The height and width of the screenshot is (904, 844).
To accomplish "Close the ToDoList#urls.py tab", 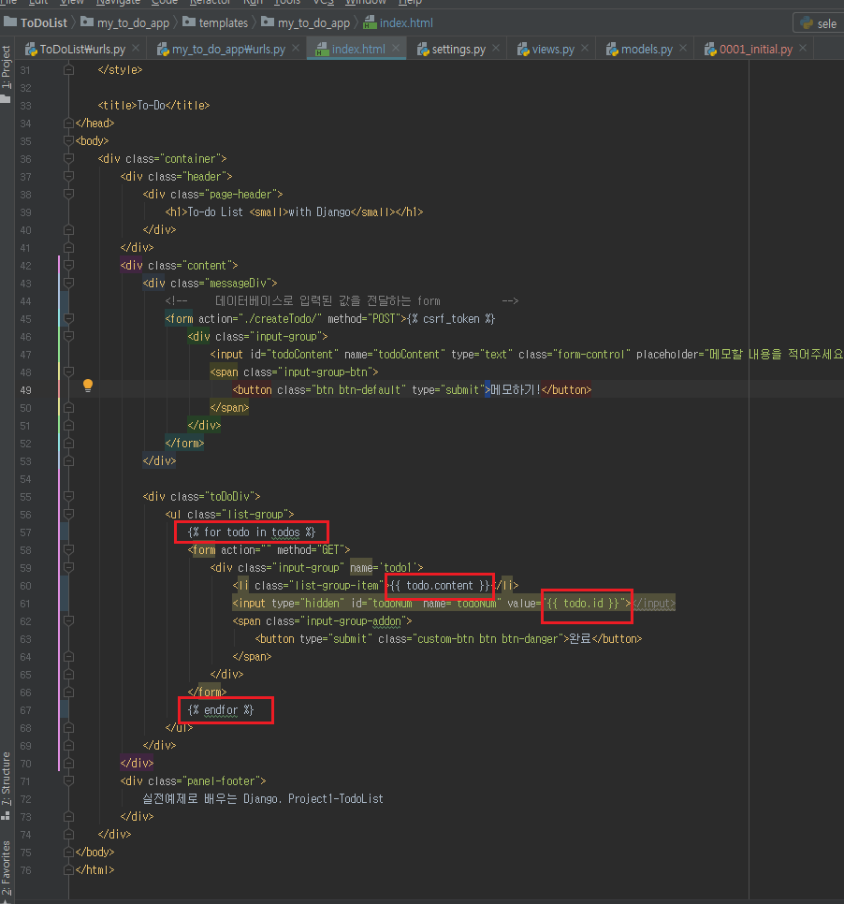I will [136, 49].
